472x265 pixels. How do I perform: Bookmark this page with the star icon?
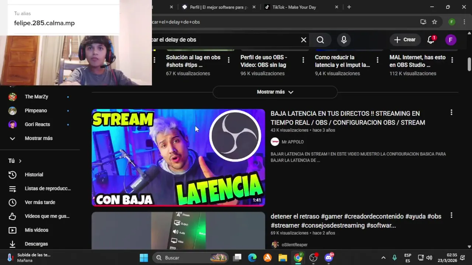coord(434,22)
